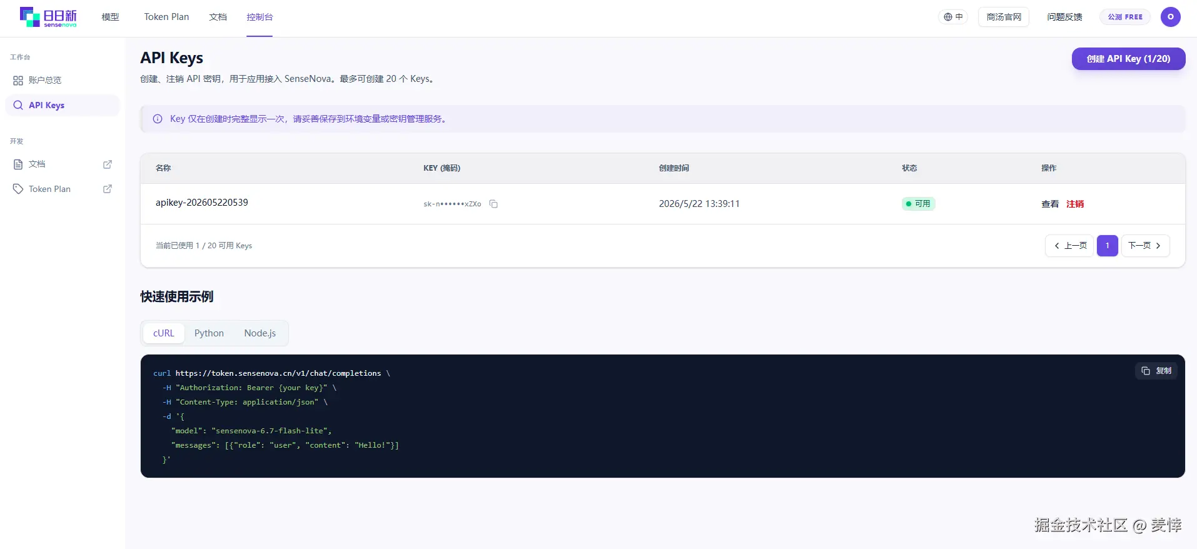
Task: Select page 1 in pagination
Action: 1107,246
